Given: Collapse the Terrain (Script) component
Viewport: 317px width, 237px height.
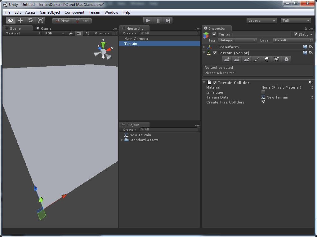Looking at the screenshot, I should (x=204, y=53).
